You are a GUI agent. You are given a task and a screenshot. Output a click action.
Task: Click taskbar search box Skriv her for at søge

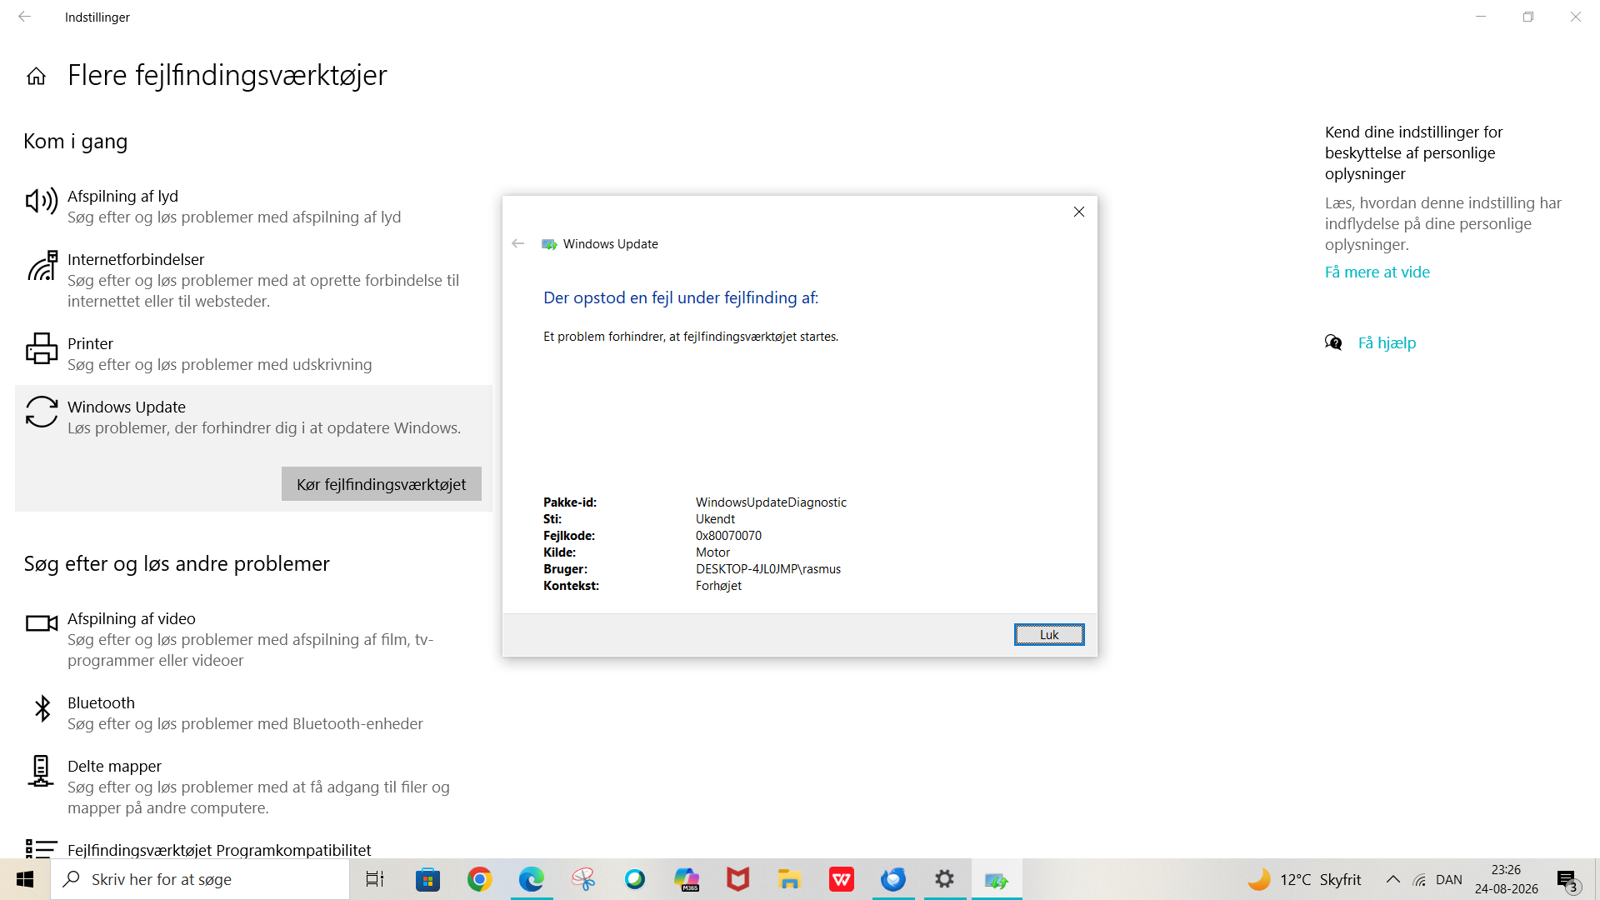coord(200,879)
